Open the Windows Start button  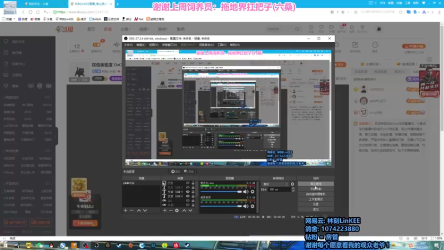(6, 245)
